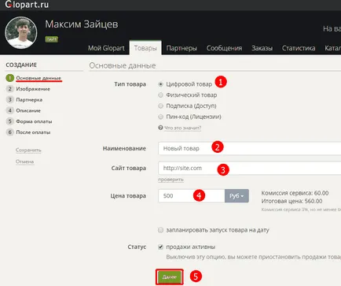This screenshot has height=286, width=341.
Task: Click the Glopart.ru logo
Action: pyautogui.click(x=27, y=5)
